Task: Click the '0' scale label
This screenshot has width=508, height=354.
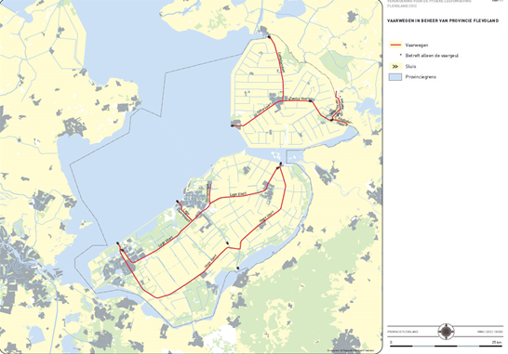Action: click(x=391, y=342)
